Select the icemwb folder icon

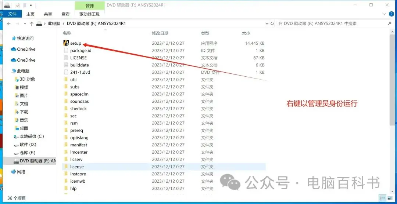point(66,181)
